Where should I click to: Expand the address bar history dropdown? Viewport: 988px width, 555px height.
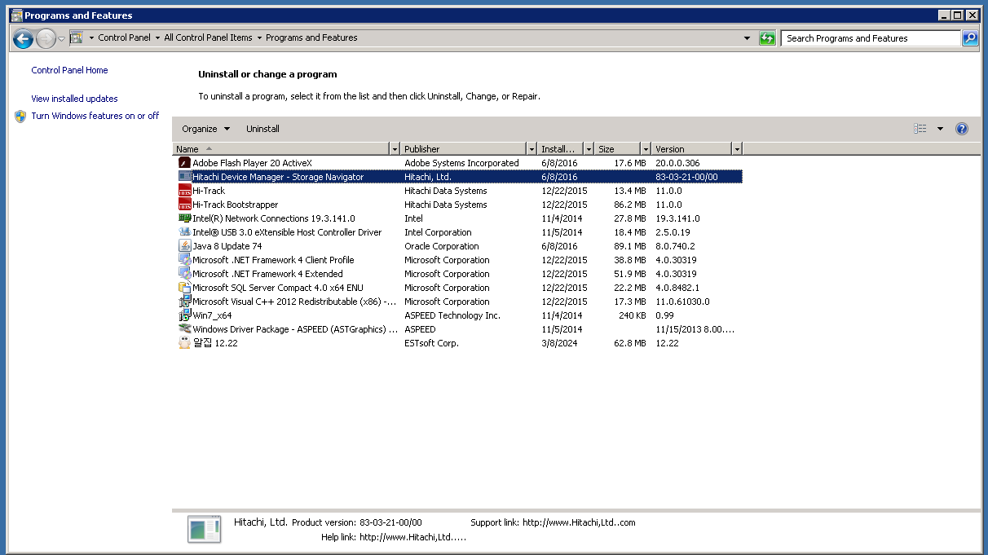(748, 38)
